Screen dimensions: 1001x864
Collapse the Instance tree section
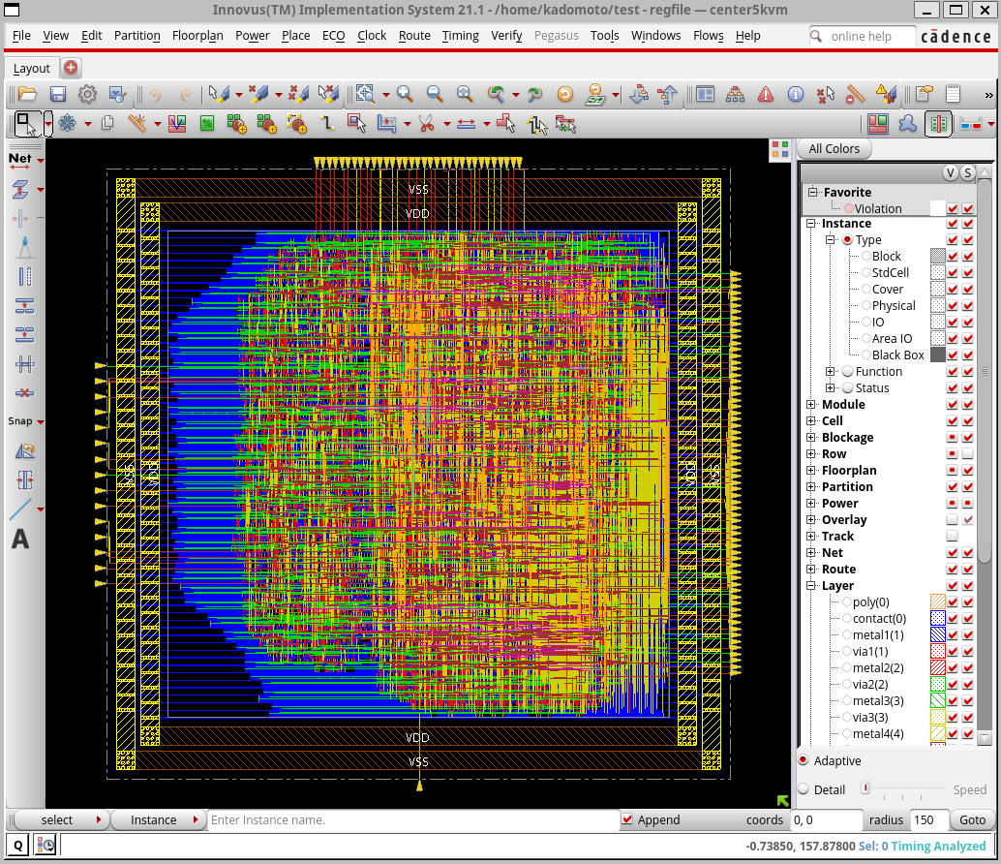[x=810, y=224]
